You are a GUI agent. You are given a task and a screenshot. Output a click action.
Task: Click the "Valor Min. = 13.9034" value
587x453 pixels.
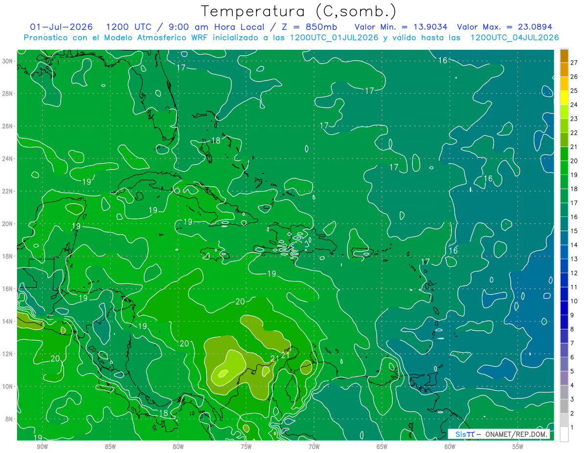tap(402, 27)
